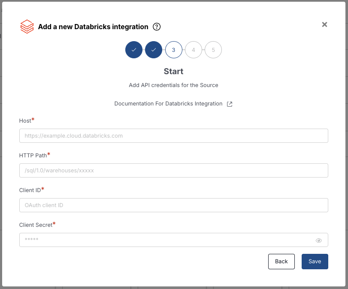Image resolution: width=348 pixels, height=289 pixels.
Task: Go to completed step two circle
Action: [x=154, y=50]
